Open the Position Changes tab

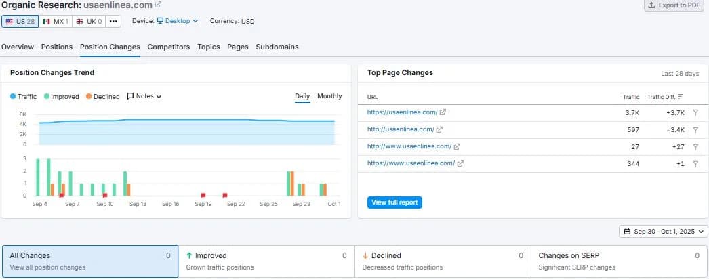pos(110,47)
